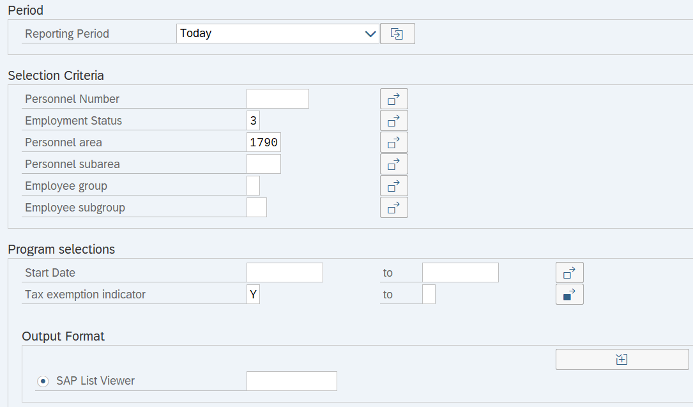Open multiple selection for Employee subgroup

393,207
